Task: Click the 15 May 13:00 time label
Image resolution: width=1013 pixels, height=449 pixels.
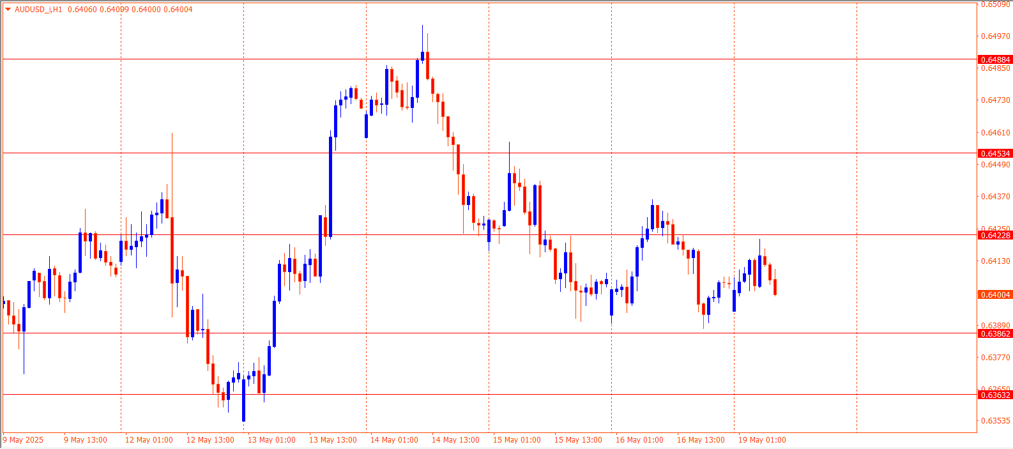Action: click(578, 440)
